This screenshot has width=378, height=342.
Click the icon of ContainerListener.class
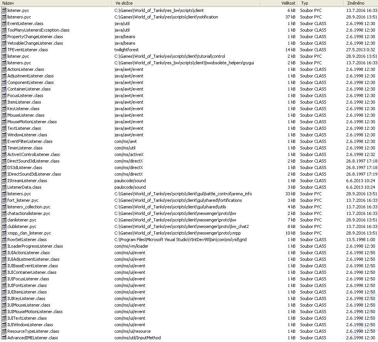[3, 89]
